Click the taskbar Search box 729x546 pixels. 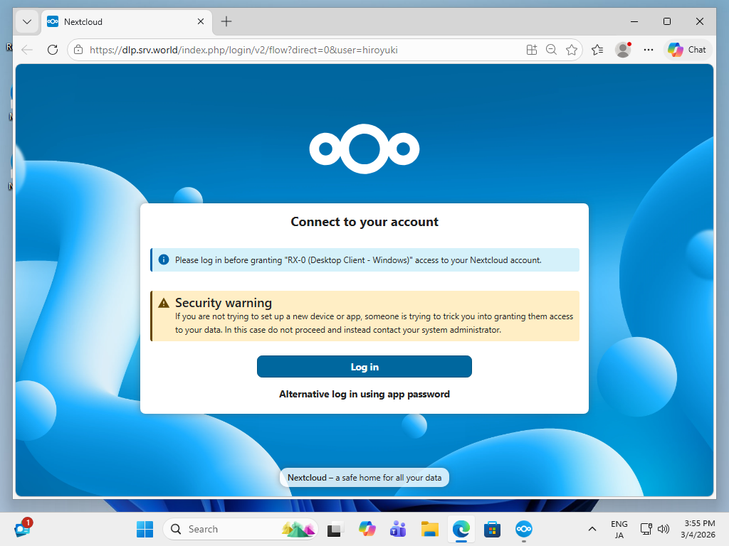(x=241, y=529)
